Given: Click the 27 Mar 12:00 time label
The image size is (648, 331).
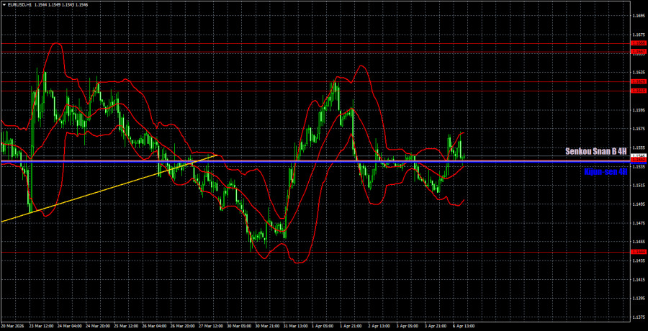Looking at the screenshot, I should (210, 326).
